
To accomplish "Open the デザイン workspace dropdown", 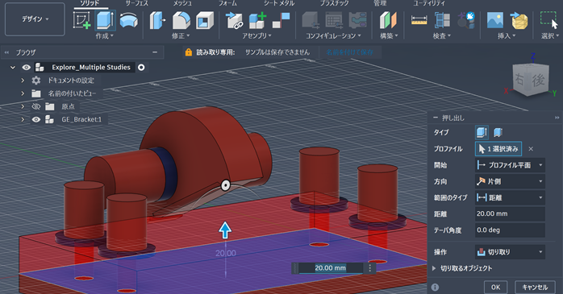I will (x=35, y=19).
